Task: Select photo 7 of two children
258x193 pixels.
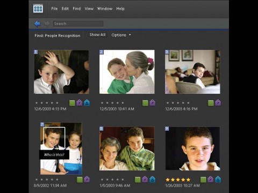Action: pyautogui.click(x=61, y=149)
